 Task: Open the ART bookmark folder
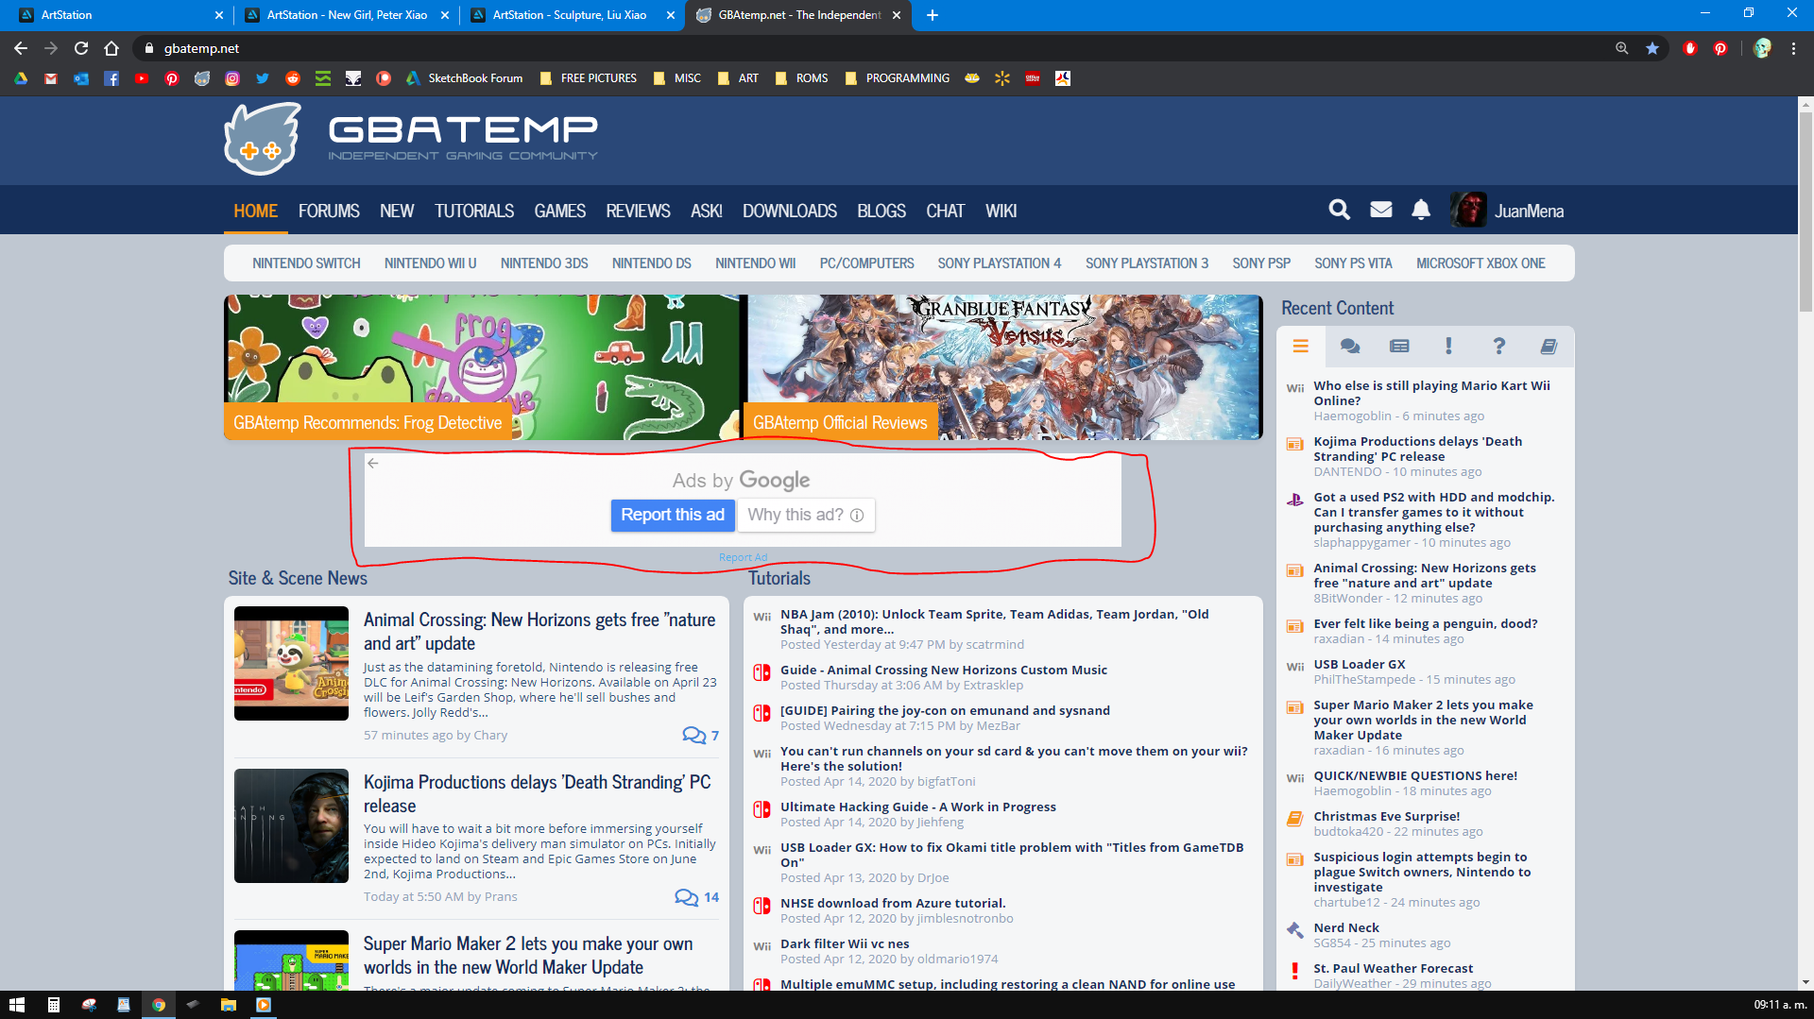click(x=738, y=78)
